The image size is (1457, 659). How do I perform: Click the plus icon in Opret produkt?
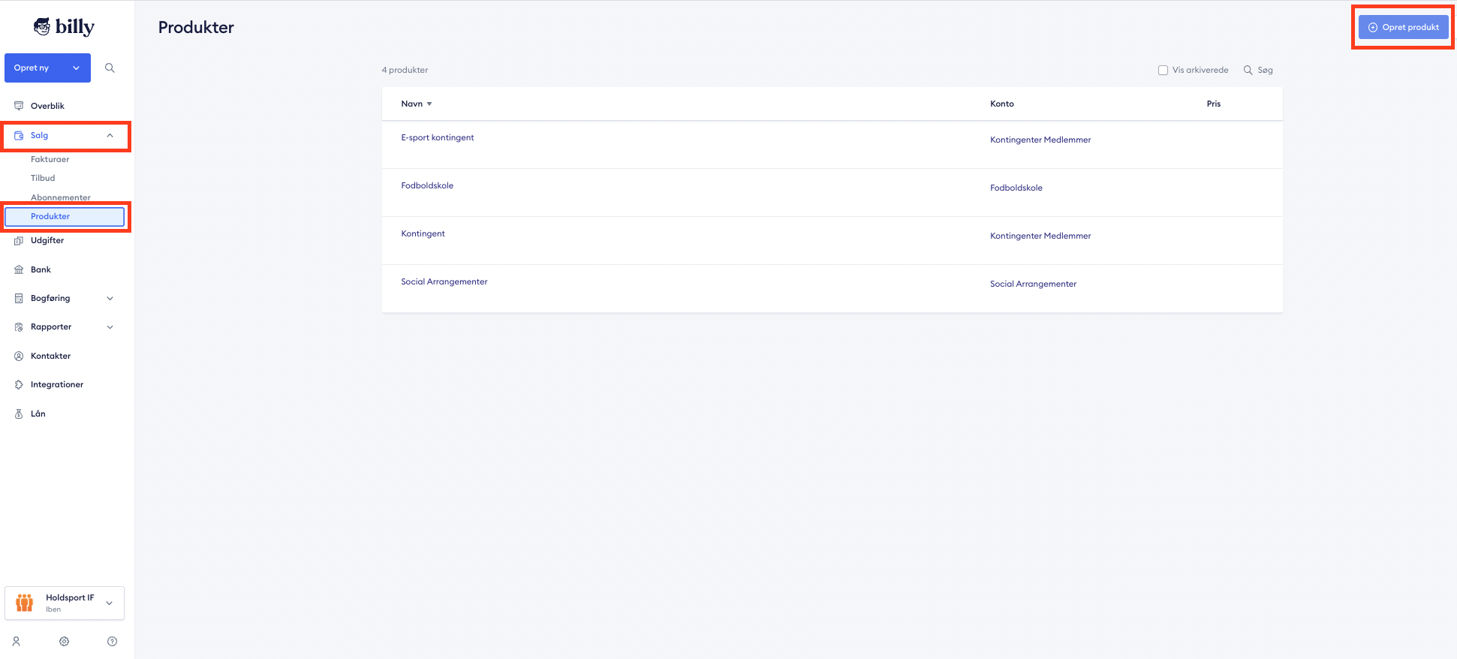1373,27
